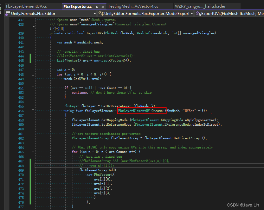Pin the FbxExporter.cs tab
This screenshot has height=210, width=264.
click(x=97, y=7)
